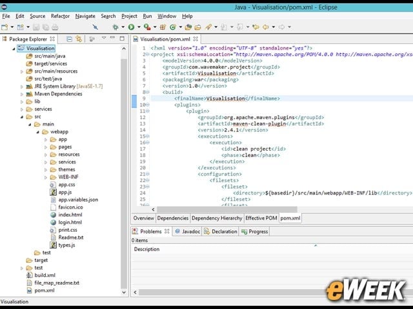
Task: Expand the JRE System Library node
Action: 22,86
